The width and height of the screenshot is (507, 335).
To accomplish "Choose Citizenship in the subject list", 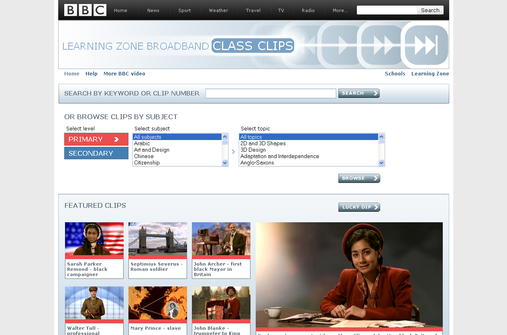I will tap(177, 162).
